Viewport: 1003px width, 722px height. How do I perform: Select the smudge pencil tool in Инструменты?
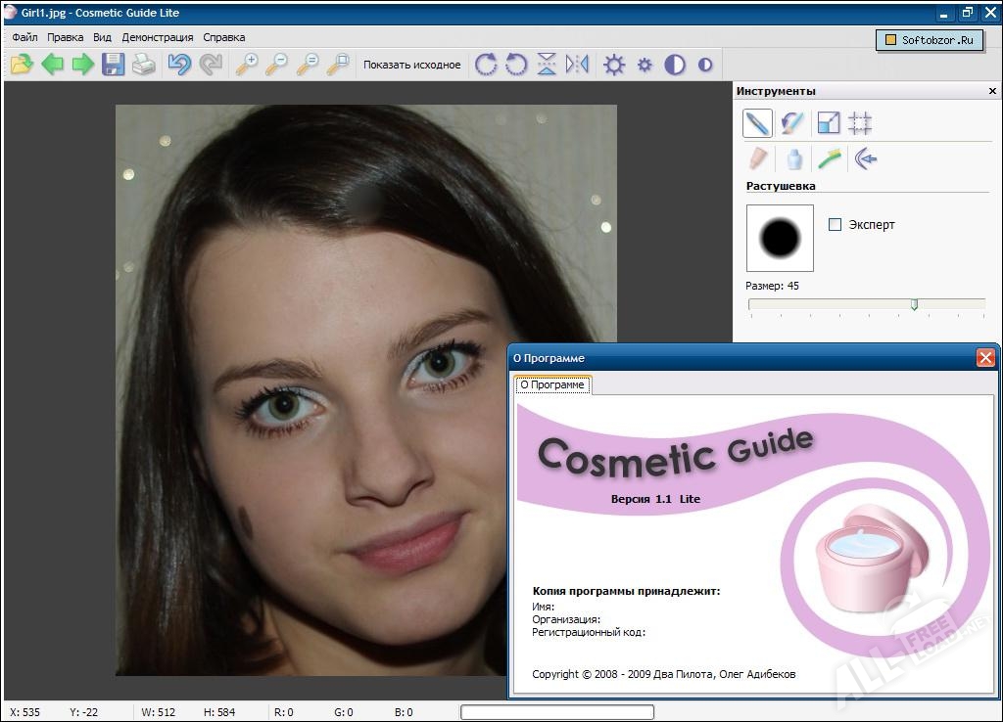(757, 123)
